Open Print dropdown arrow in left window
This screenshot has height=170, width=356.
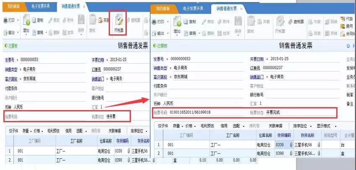[18, 21]
